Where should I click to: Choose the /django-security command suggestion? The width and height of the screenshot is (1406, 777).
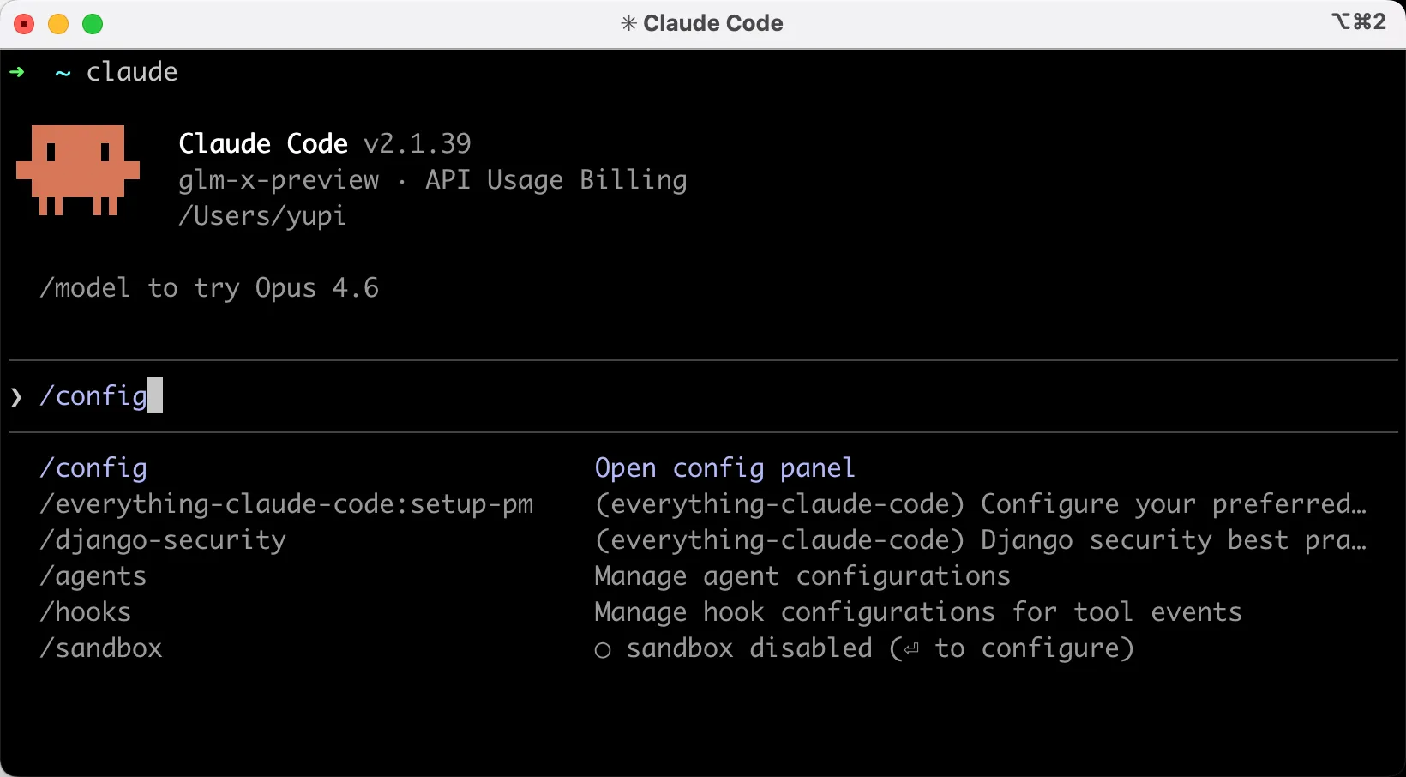163,540
